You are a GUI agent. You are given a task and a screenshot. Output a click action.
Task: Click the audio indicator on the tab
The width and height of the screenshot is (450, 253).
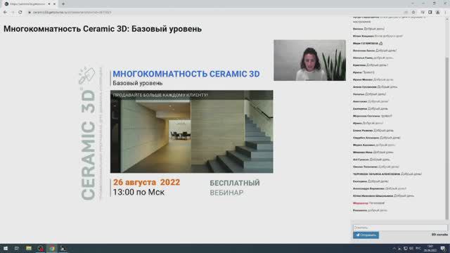pyautogui.click(x=49, y=4)
